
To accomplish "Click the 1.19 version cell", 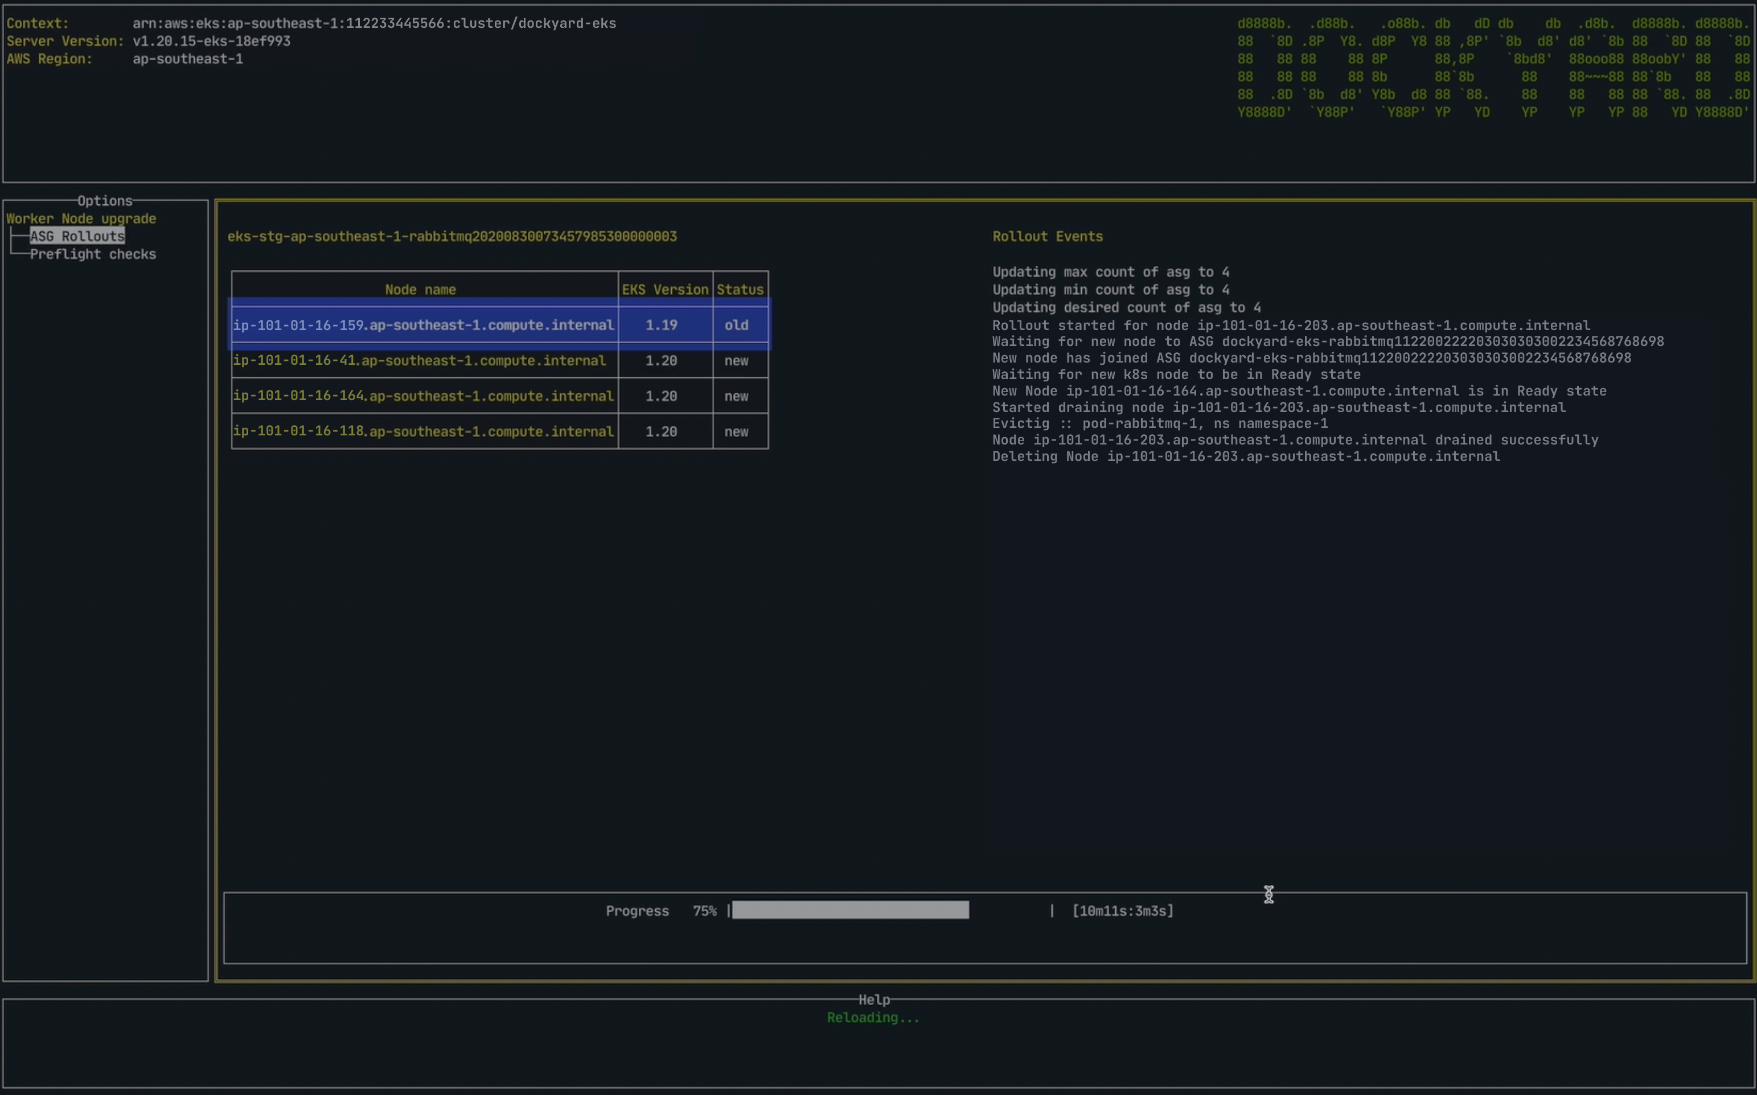I will (661, 325).
